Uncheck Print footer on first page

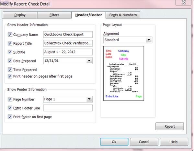pyautogui.click(x=10, y=117)
